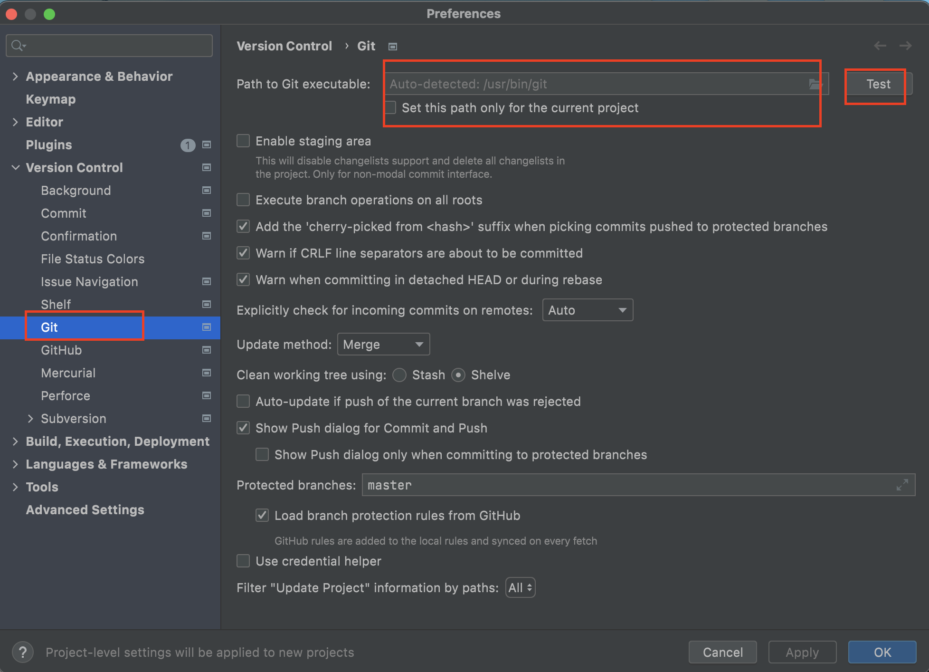Expand the Subversion tree node
Screen dimensions: 929x672
point(31,418)
